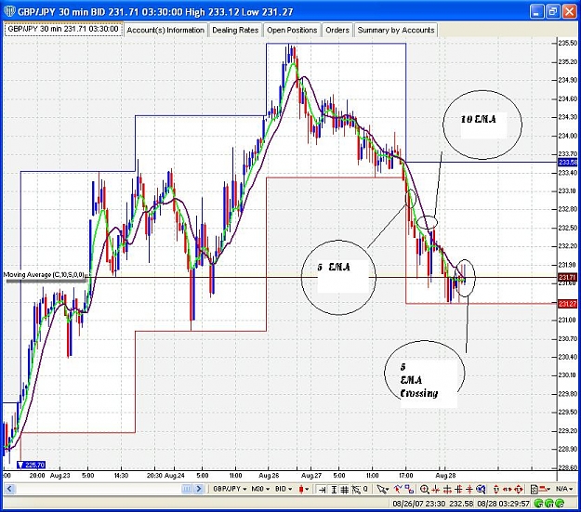Screen dimensions: 581x512
Task: Click the second red crosshair icon with arrows
Action: point(447,490)
